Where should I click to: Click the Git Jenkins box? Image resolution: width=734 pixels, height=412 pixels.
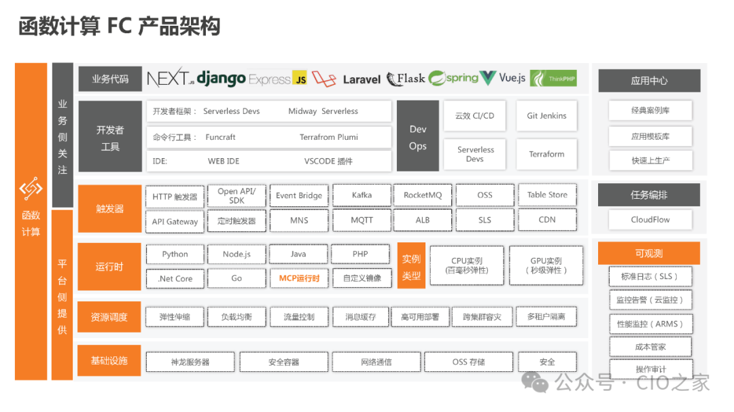click(x=546, y=116)
